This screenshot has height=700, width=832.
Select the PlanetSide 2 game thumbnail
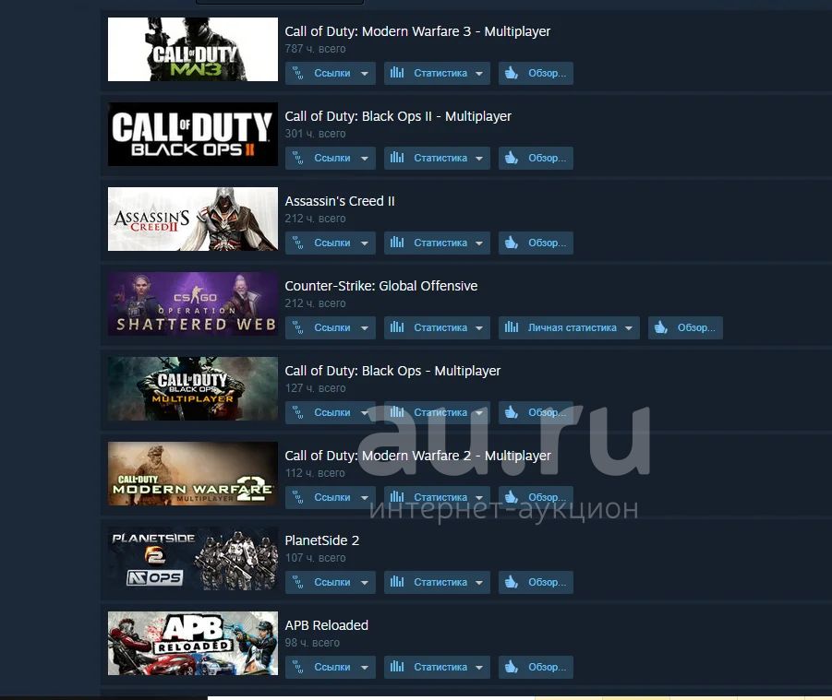point(193,558)
